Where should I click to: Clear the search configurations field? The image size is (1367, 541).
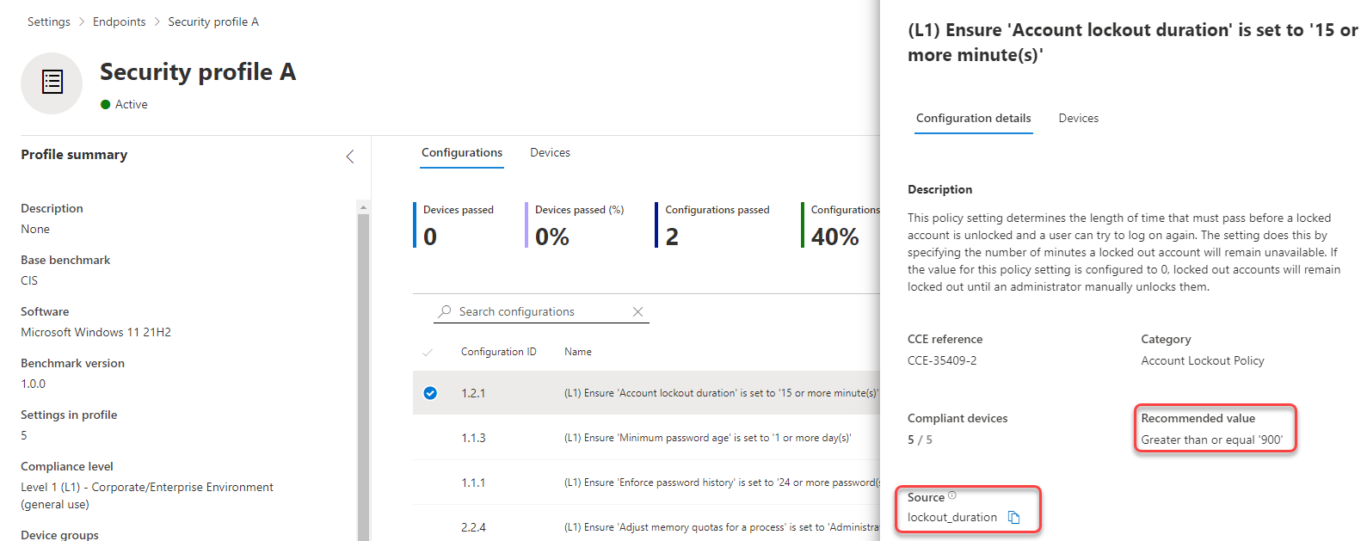pos(637,311)
